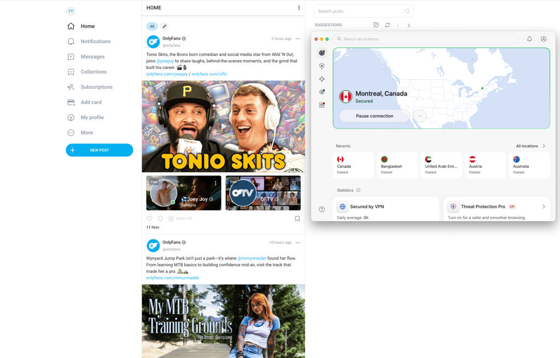The image size is (560, 358).
Task: Follow the @mmurmaider mention link
Action: 252,258
